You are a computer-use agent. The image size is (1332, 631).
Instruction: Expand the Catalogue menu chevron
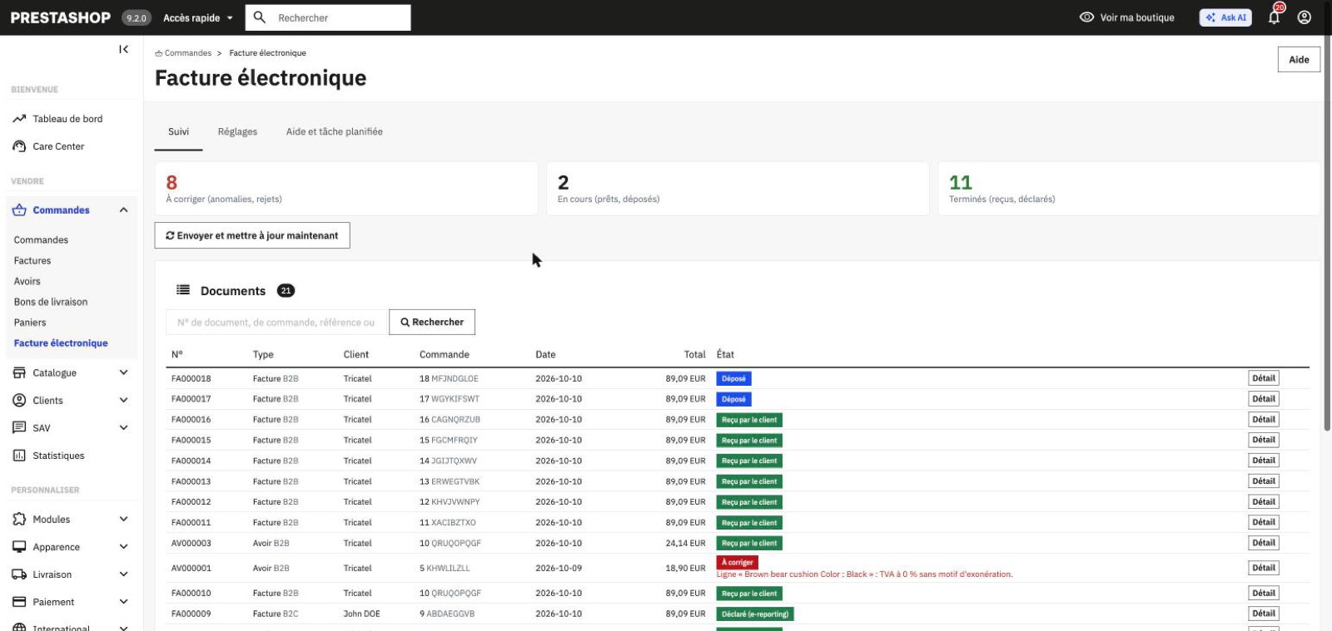tap(123, 373)
